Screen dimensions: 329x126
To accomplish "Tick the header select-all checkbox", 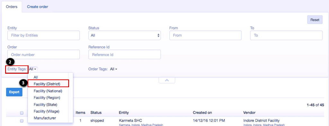I will point(22,113).
